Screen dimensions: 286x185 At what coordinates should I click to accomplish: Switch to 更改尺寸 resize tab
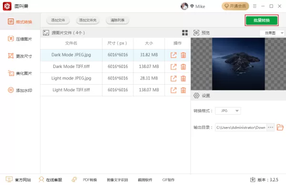(20, 56)
